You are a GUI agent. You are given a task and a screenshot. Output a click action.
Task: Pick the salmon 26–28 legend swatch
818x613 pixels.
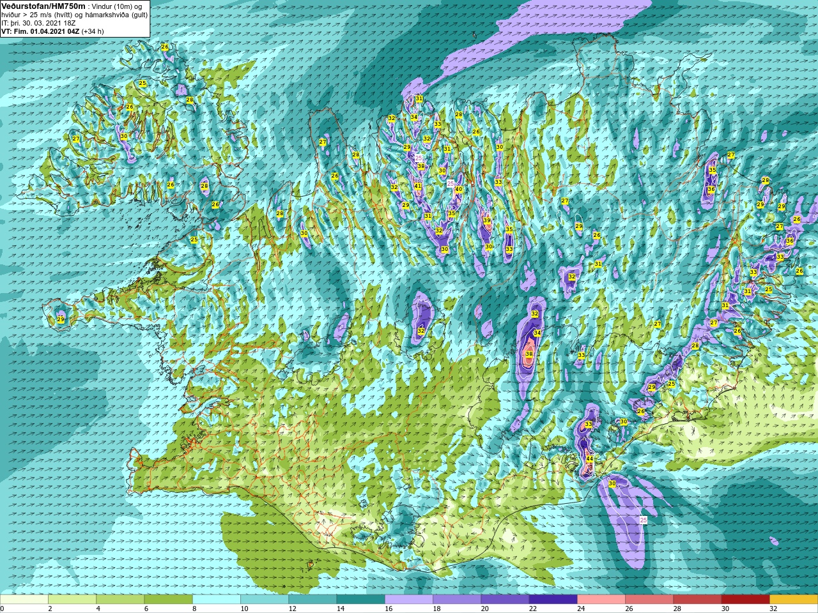click(x=649, y=600)
